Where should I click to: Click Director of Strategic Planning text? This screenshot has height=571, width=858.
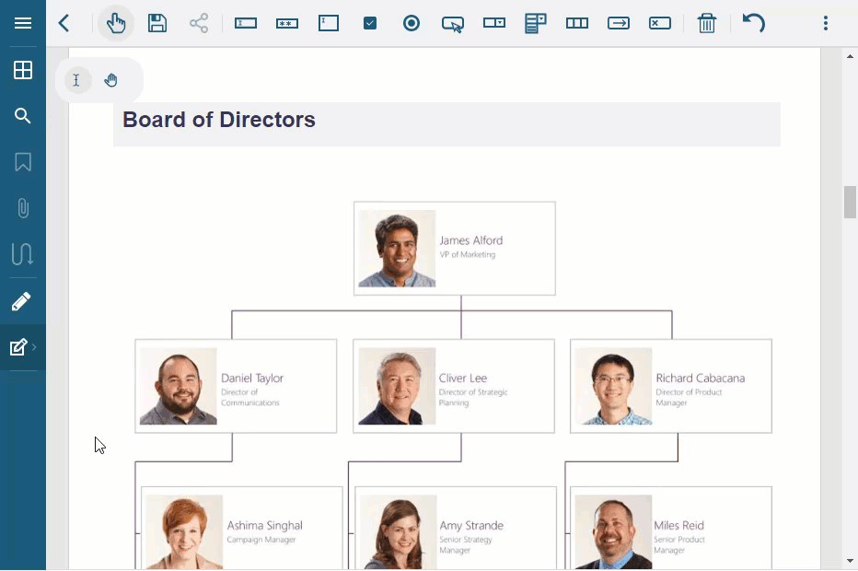point(473,398)
